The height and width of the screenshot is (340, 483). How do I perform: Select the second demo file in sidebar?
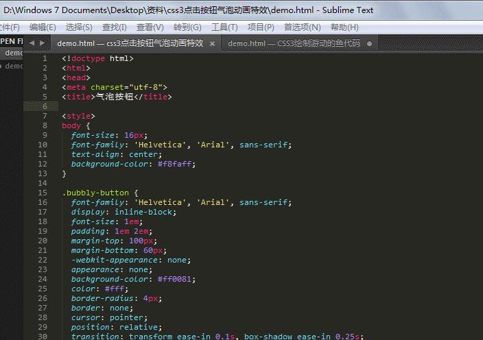[x=12, y=66]
